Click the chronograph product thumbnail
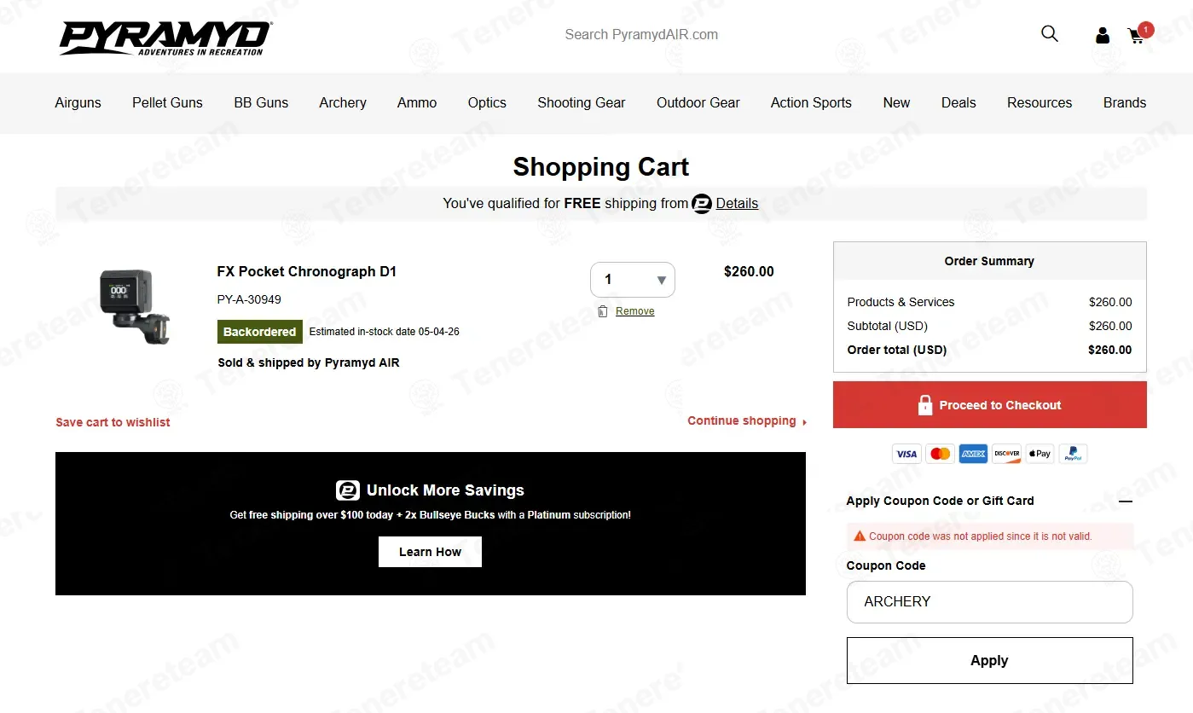 (x=135, y=305)
